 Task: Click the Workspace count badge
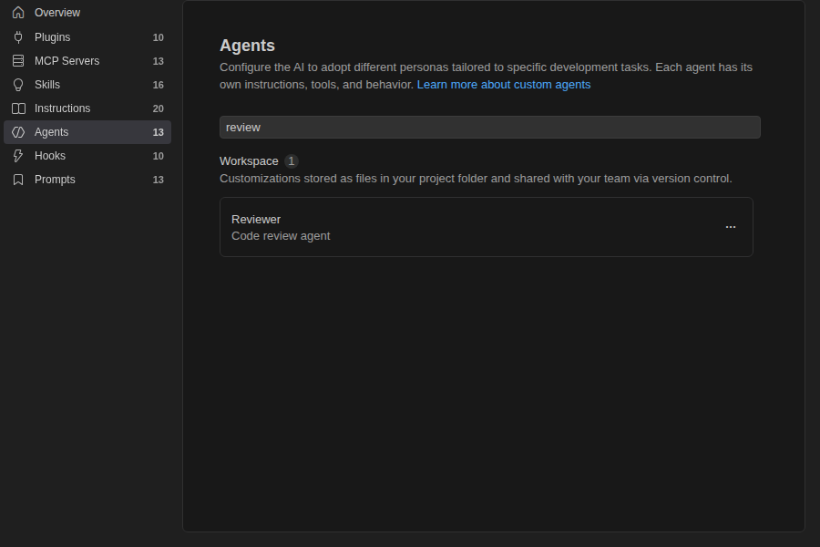(x=292, y=161)
